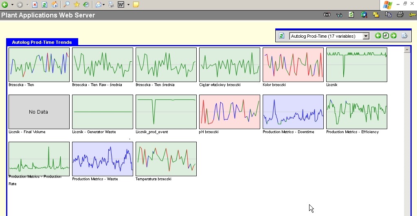Expand the Edit with Word dropdown arrow
The image size is (417, 216).
click(128, 5)
